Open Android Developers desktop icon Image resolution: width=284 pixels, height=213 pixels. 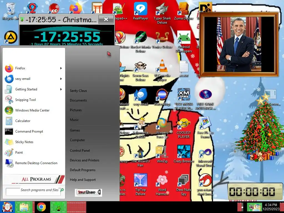pos(184,42)
